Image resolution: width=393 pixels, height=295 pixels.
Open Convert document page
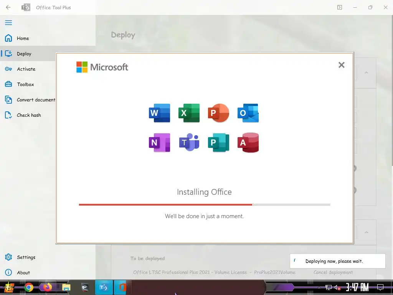[x=28, y=99]
